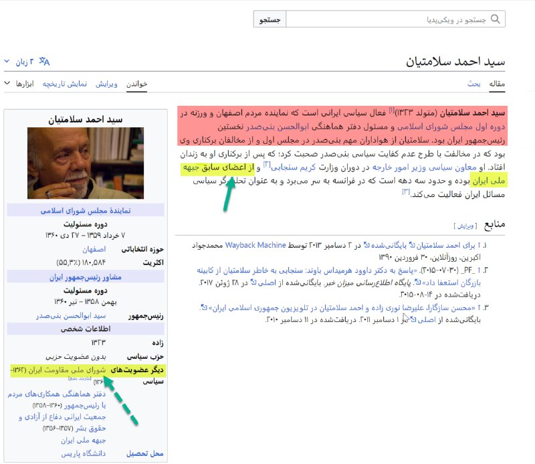Select the «خواندن» read tab

[136, 84]
